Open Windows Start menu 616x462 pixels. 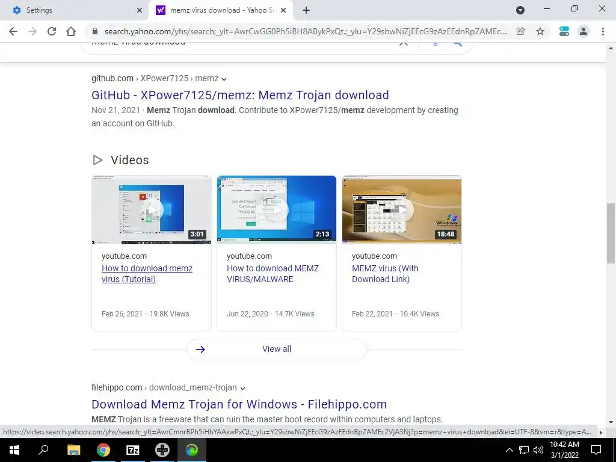pyautogui.click(x=14, y=450)
